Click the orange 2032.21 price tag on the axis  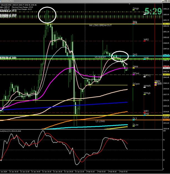pyautogui.click(x=166, y=120)
